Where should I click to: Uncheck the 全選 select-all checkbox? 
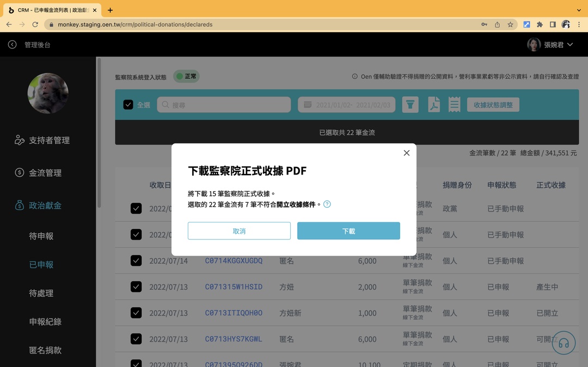click(128, 104)
